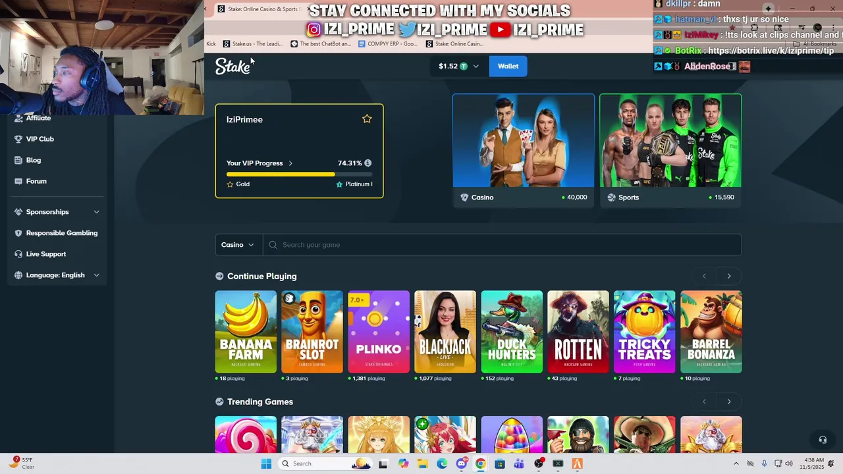
Task: Click the taskbar Search box
Action: coord(326,463)
